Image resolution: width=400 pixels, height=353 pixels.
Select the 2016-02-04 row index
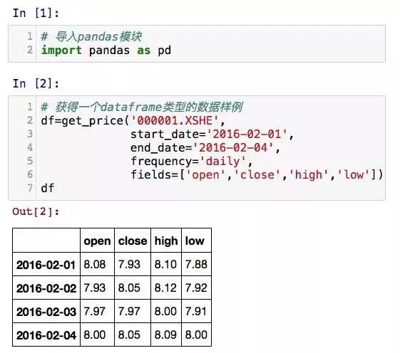46,335
